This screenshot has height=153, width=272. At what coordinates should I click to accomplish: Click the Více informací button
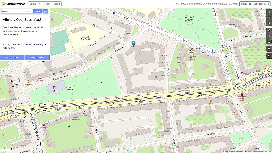tap(12, 57)
